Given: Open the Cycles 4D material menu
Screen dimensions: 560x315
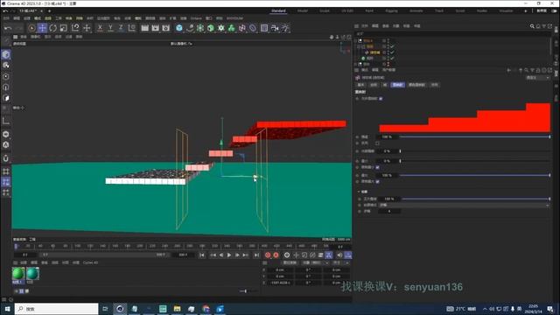Looking at the screenshot, I should 90,262.
